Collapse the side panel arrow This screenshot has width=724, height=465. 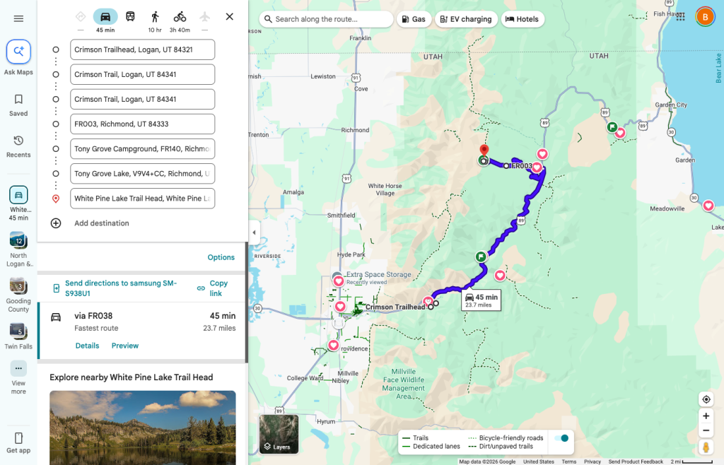254,232
